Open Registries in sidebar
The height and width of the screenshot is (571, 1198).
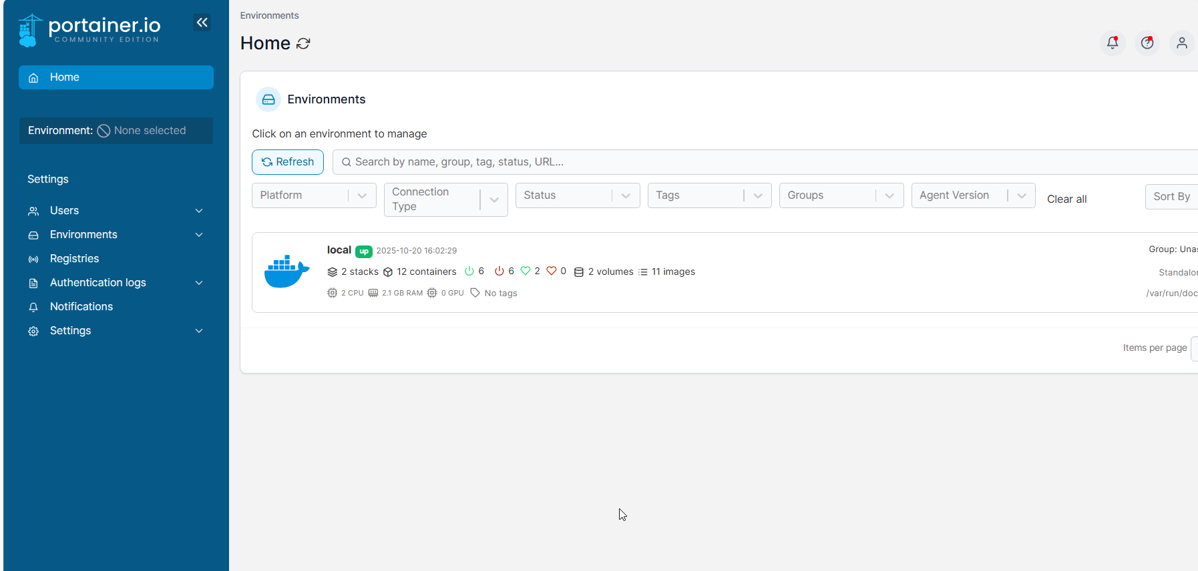[x=116, y=259]
